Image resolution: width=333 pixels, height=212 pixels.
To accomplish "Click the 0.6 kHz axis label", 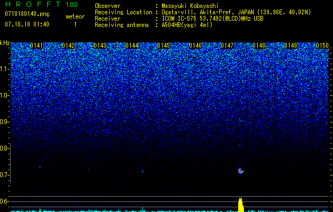I will click(x=4, y=201).
